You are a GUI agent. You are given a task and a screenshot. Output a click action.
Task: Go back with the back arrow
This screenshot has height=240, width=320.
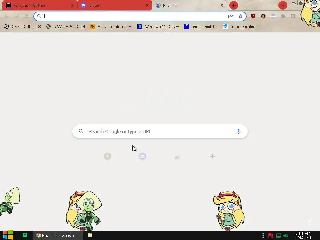tap(7, 16)
